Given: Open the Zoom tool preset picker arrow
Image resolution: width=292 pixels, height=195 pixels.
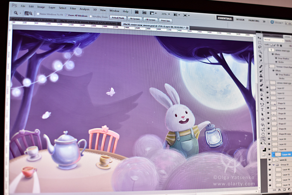Looking at the screenshot, I should [20, 13].
